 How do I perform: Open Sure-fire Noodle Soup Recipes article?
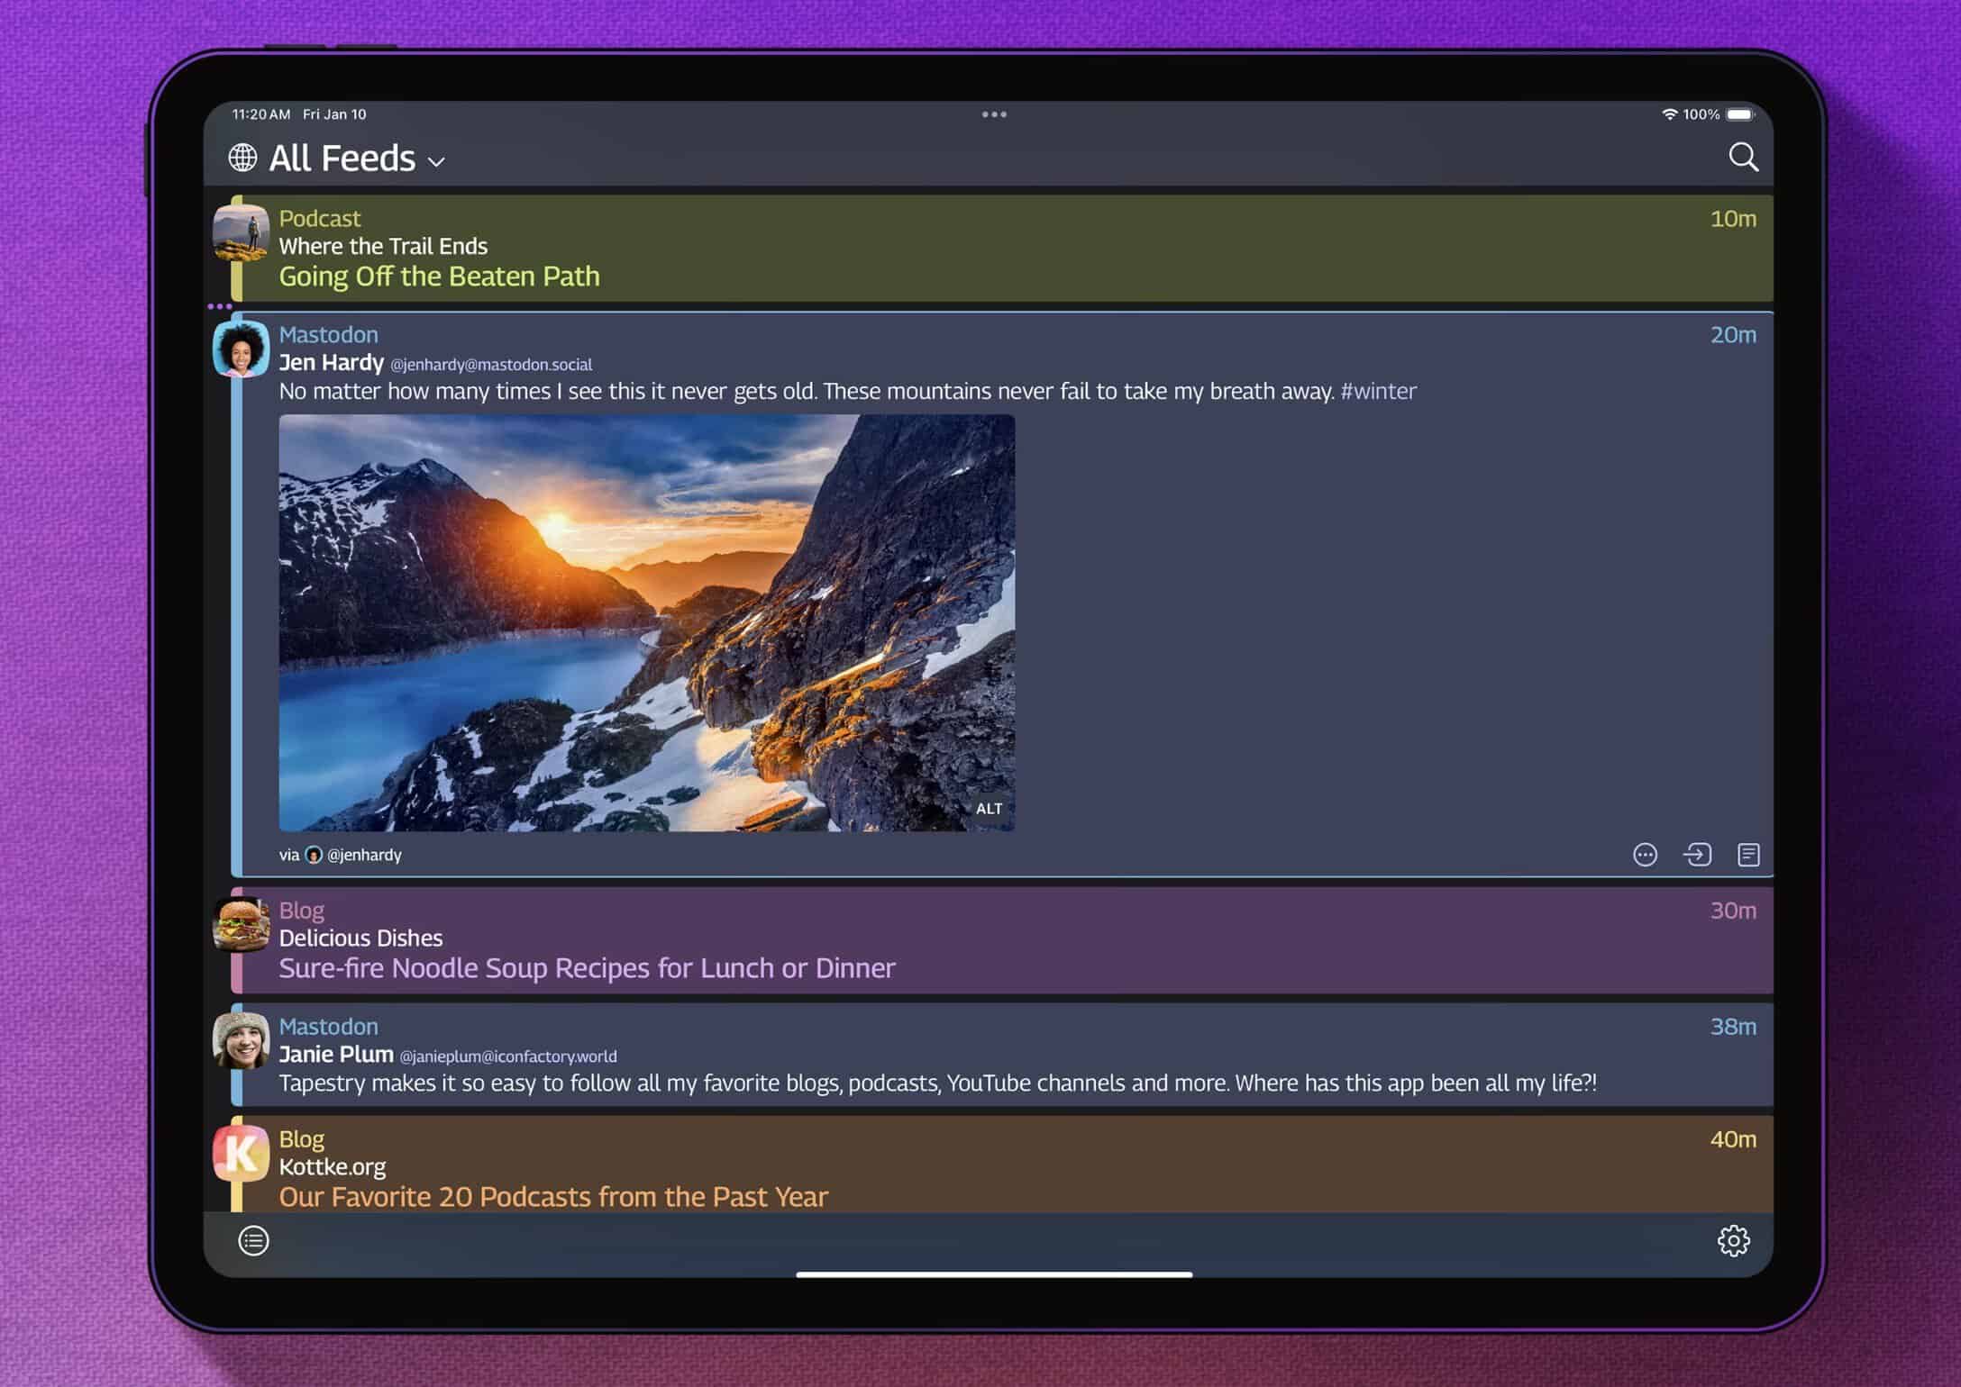[587, 968]
